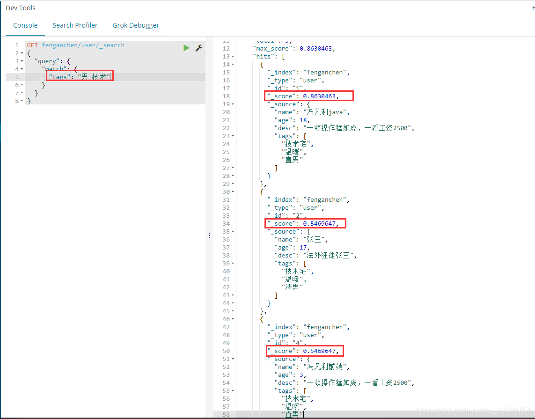The height and width of the screenshot is (419, 535).
Task: Toggle the fold marker at editor line 6
Action: 22,85
